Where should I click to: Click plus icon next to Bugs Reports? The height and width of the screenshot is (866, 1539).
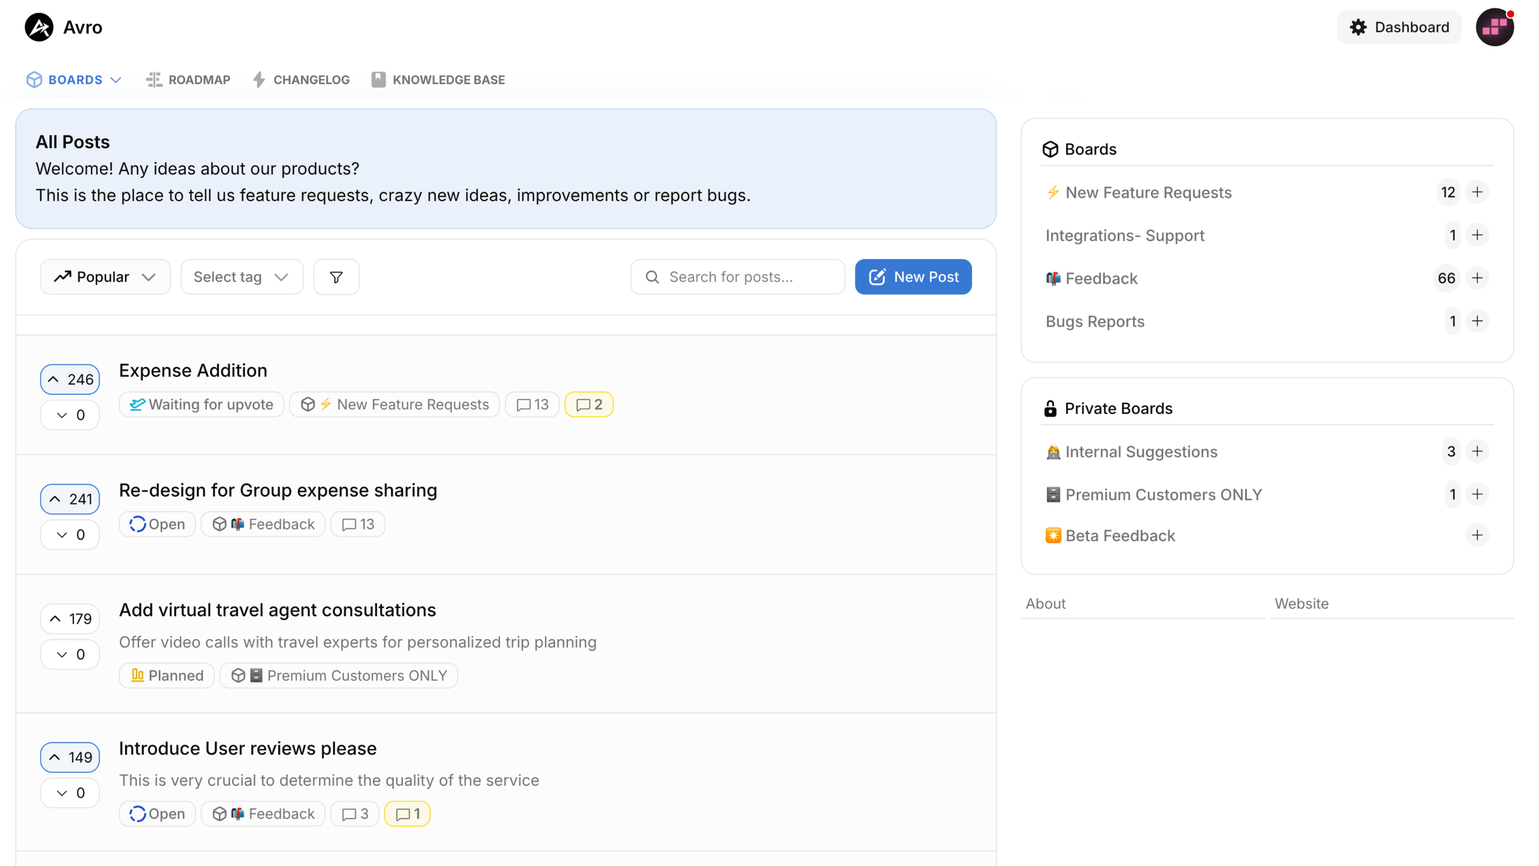pos(1477,321)
